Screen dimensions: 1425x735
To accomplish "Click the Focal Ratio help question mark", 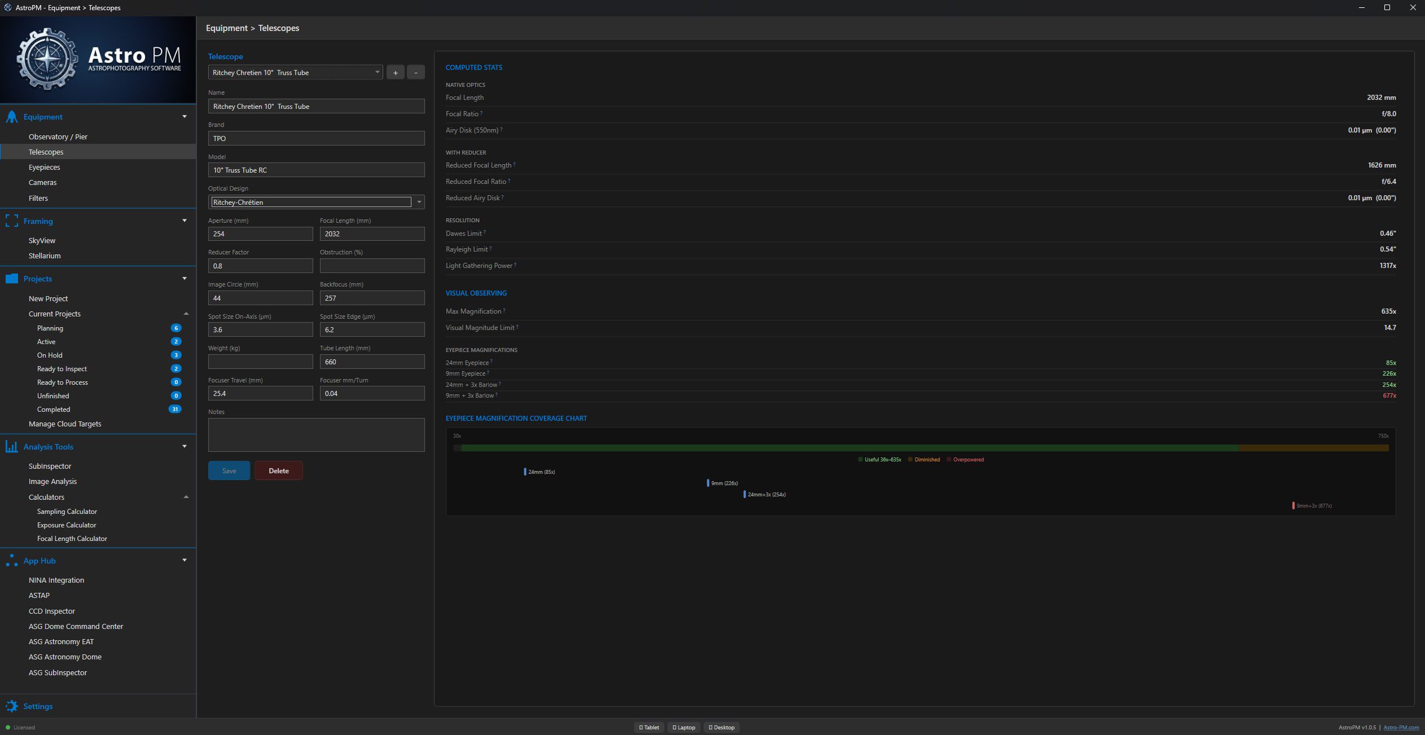I will click(481, 113).
